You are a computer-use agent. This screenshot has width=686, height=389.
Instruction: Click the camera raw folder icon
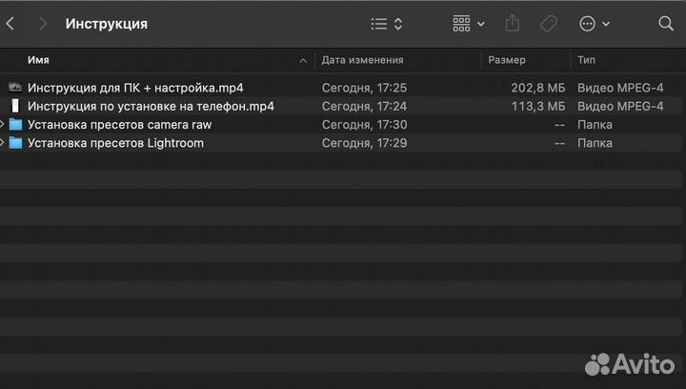click(15, 125)
